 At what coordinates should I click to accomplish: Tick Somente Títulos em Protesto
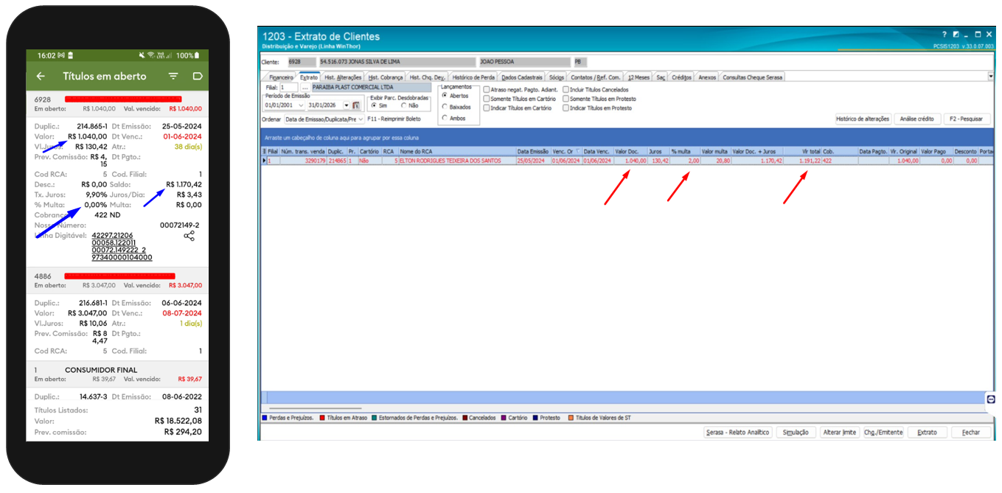click(x=566, y=99)
